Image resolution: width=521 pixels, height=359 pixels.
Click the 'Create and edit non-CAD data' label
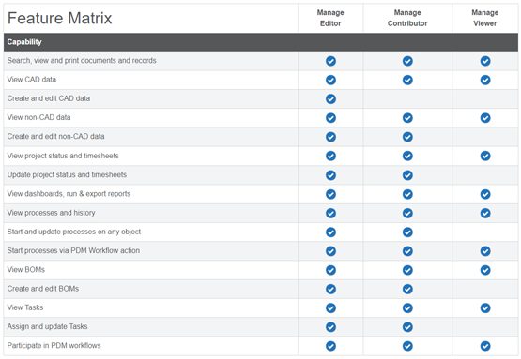[55, 136]
